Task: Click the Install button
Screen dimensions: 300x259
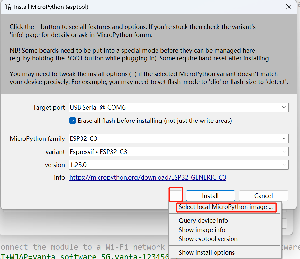Action: [x=210, y=196]
